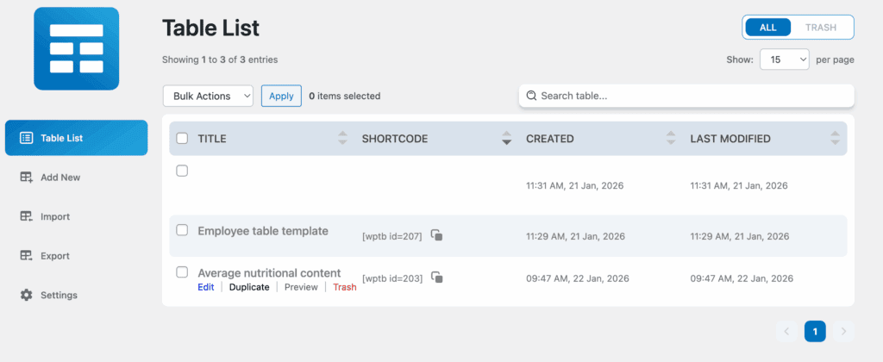Click Edit under Average nutritional content

click(x=206, y=287)
